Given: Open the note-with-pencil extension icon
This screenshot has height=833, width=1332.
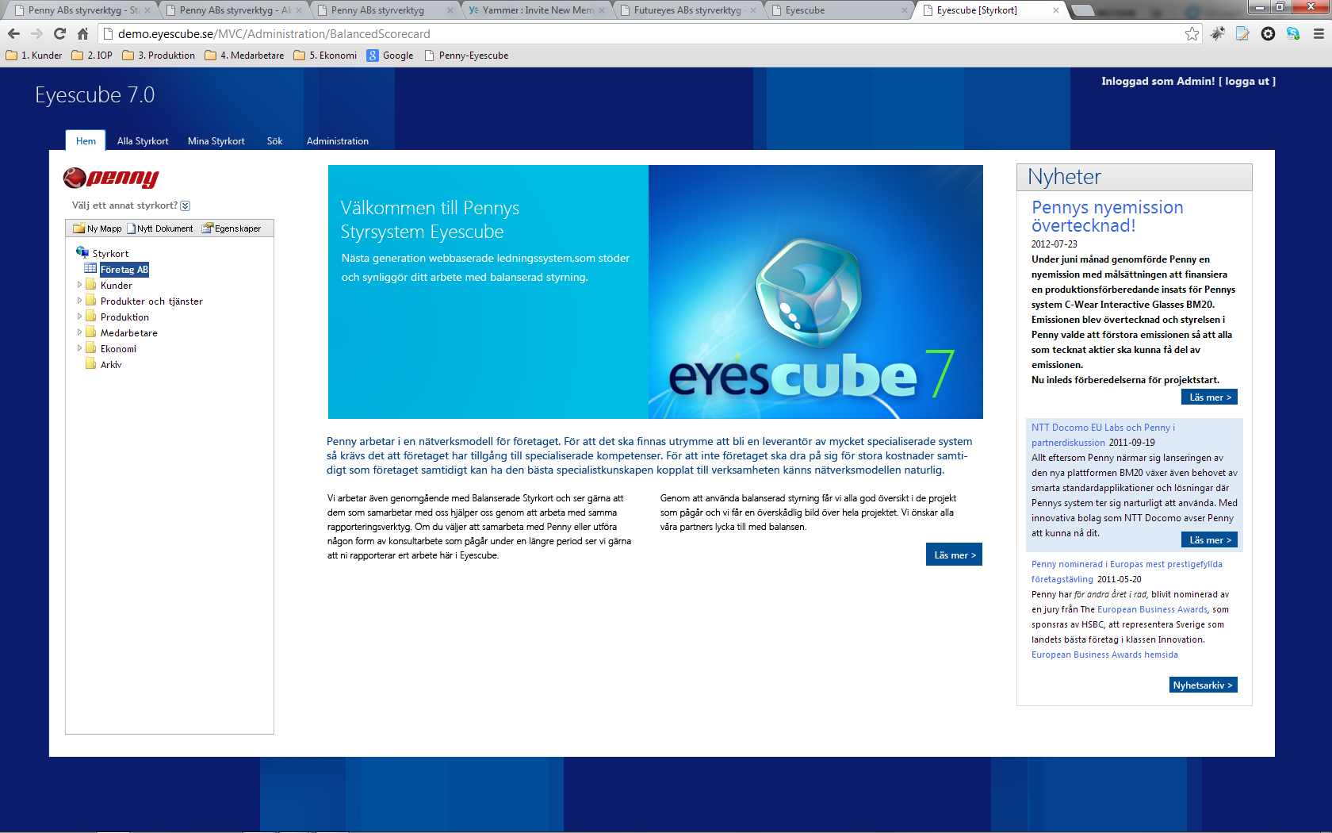Looking at the screenshot, I should [1242, 33].
